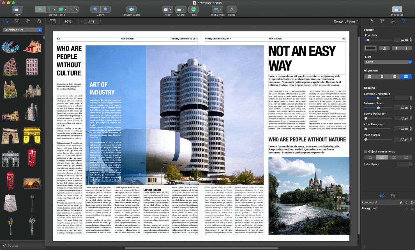
Task: Toggle printing of the Foreground layer
Action: [412, 203]
